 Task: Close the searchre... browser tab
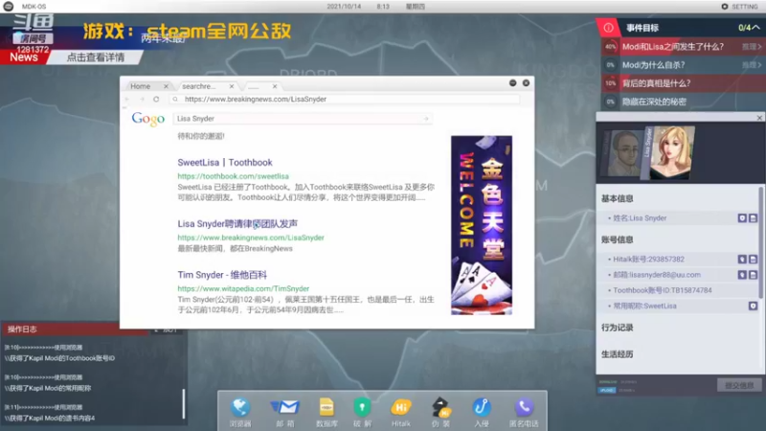click(x=232, y=86)
